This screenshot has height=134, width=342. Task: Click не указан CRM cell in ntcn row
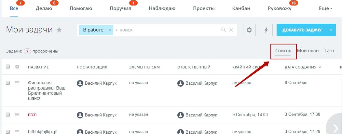click(139, 115)
